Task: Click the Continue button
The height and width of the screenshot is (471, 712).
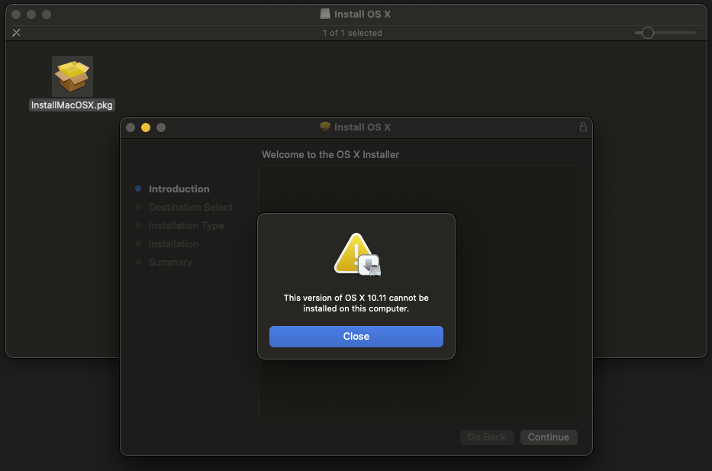Action: (x=548, y=437)
